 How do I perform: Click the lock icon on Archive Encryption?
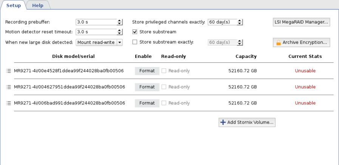click(278, 42)
